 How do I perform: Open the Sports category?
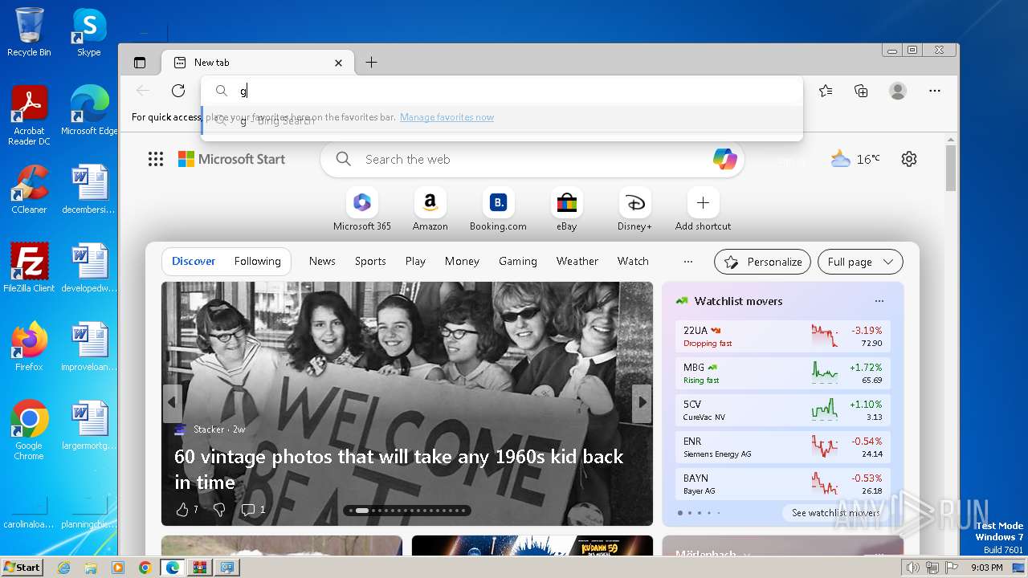point(370,261)
